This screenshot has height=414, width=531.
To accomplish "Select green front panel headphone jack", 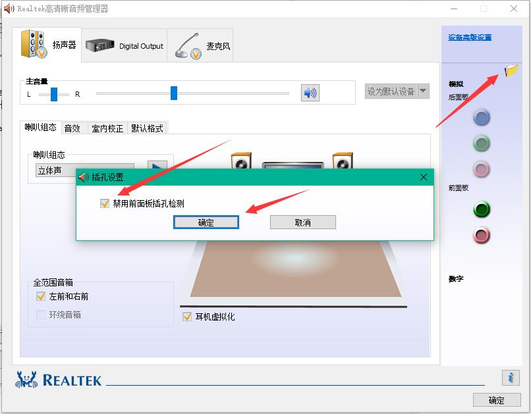I will pos(482,209).
